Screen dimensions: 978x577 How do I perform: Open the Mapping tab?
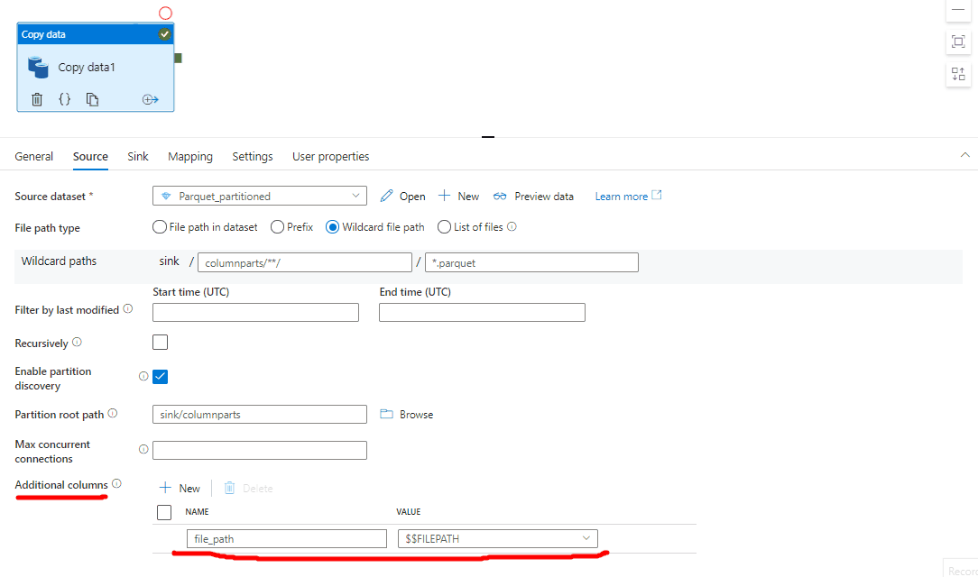(x=189, y=156)
